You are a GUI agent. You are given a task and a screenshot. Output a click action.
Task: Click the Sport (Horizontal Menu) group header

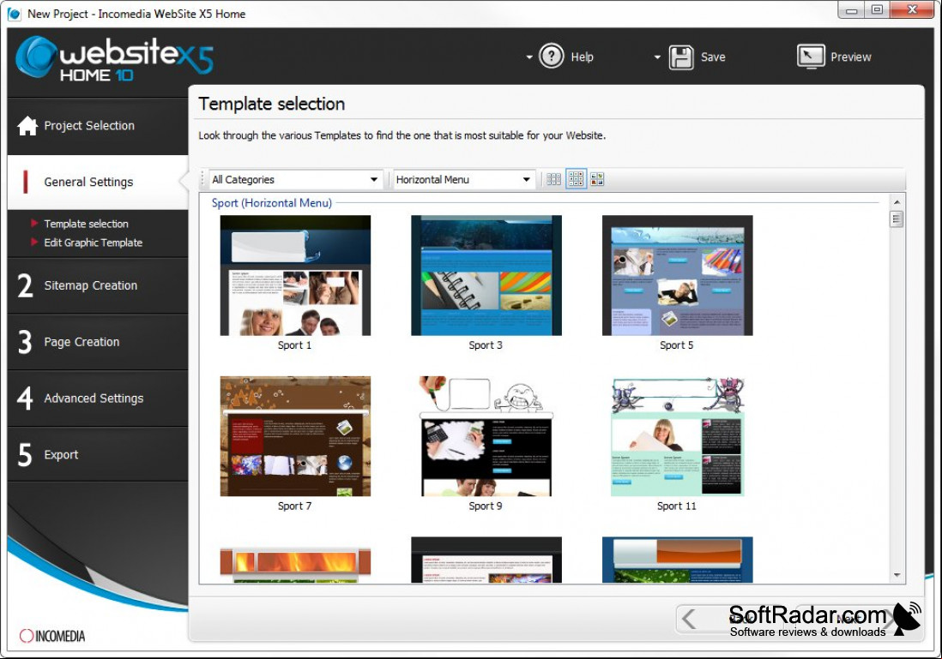(x=272, y=203)
